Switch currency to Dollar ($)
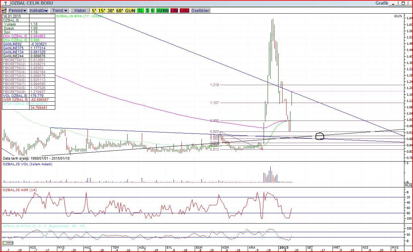Image resolution: width=413 pixels, height=252 pixels. 147,11
